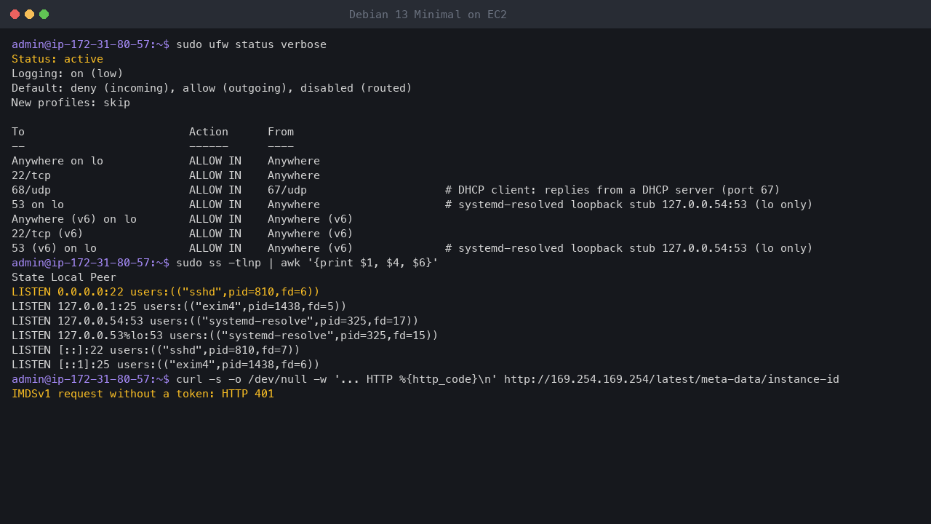Image resolution: width=931 pixels, height=524 pixels.
Task: Select the "State Local Peer" header line
Action: click(64, 277)
